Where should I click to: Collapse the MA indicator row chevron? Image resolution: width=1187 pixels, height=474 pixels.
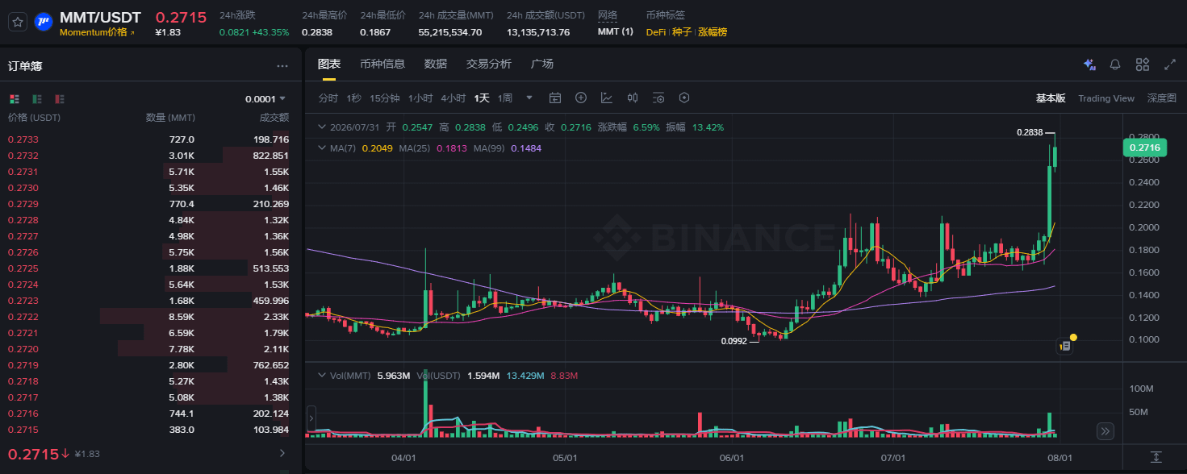[x=322, y=148]
